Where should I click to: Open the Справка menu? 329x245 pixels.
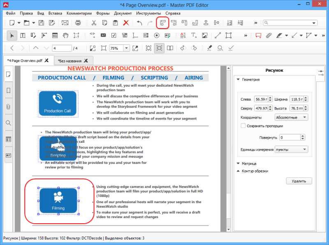[x=173, y=13]
